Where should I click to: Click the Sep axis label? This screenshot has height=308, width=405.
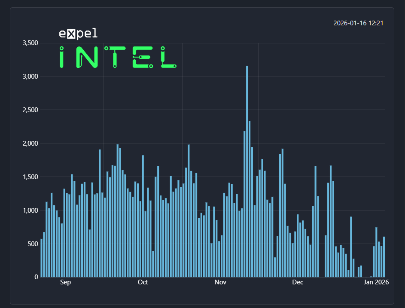[x=65, y=283]
